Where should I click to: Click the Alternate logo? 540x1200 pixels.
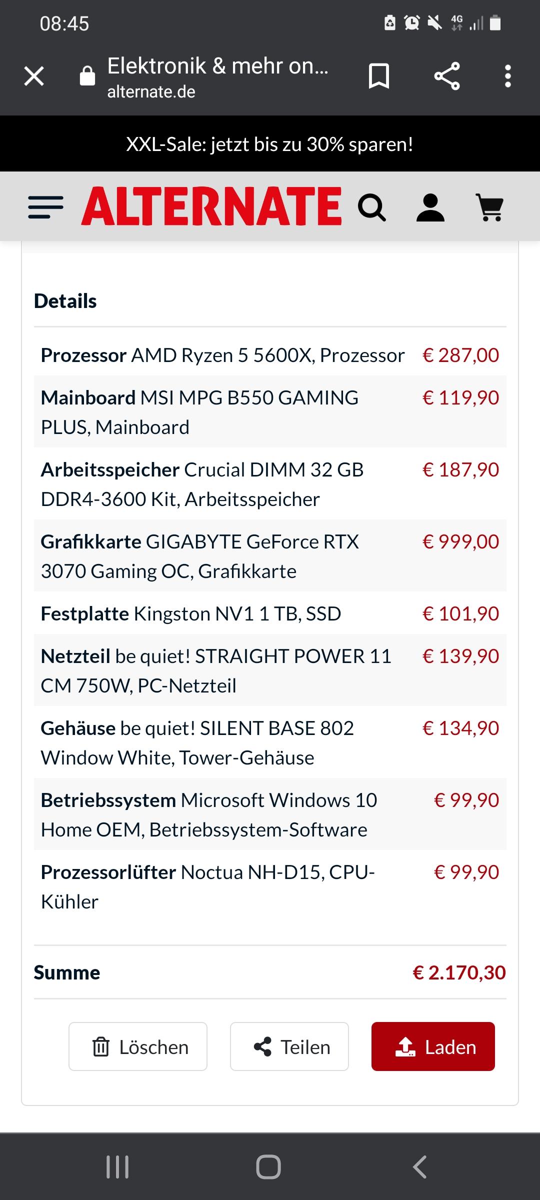211,206
